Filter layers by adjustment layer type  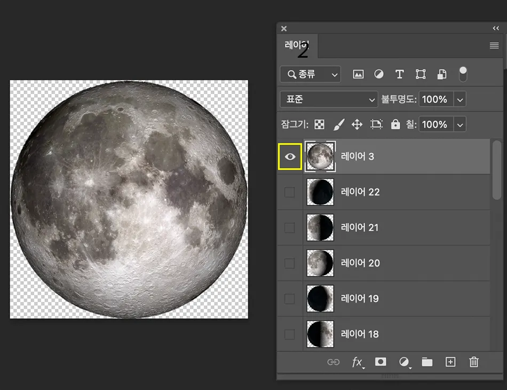pyautogui.click(x=379, y=74)
